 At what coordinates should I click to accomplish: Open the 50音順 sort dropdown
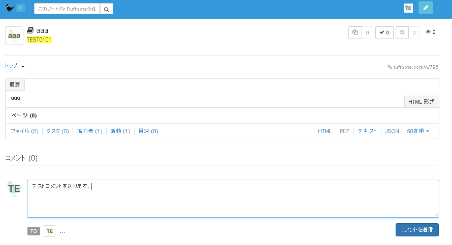(x=418, y=131)
